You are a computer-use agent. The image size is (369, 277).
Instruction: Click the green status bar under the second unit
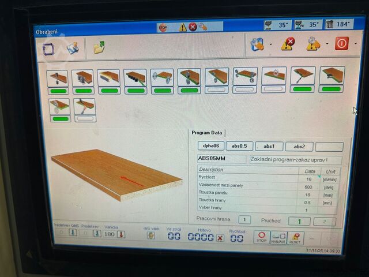(83, 91)
